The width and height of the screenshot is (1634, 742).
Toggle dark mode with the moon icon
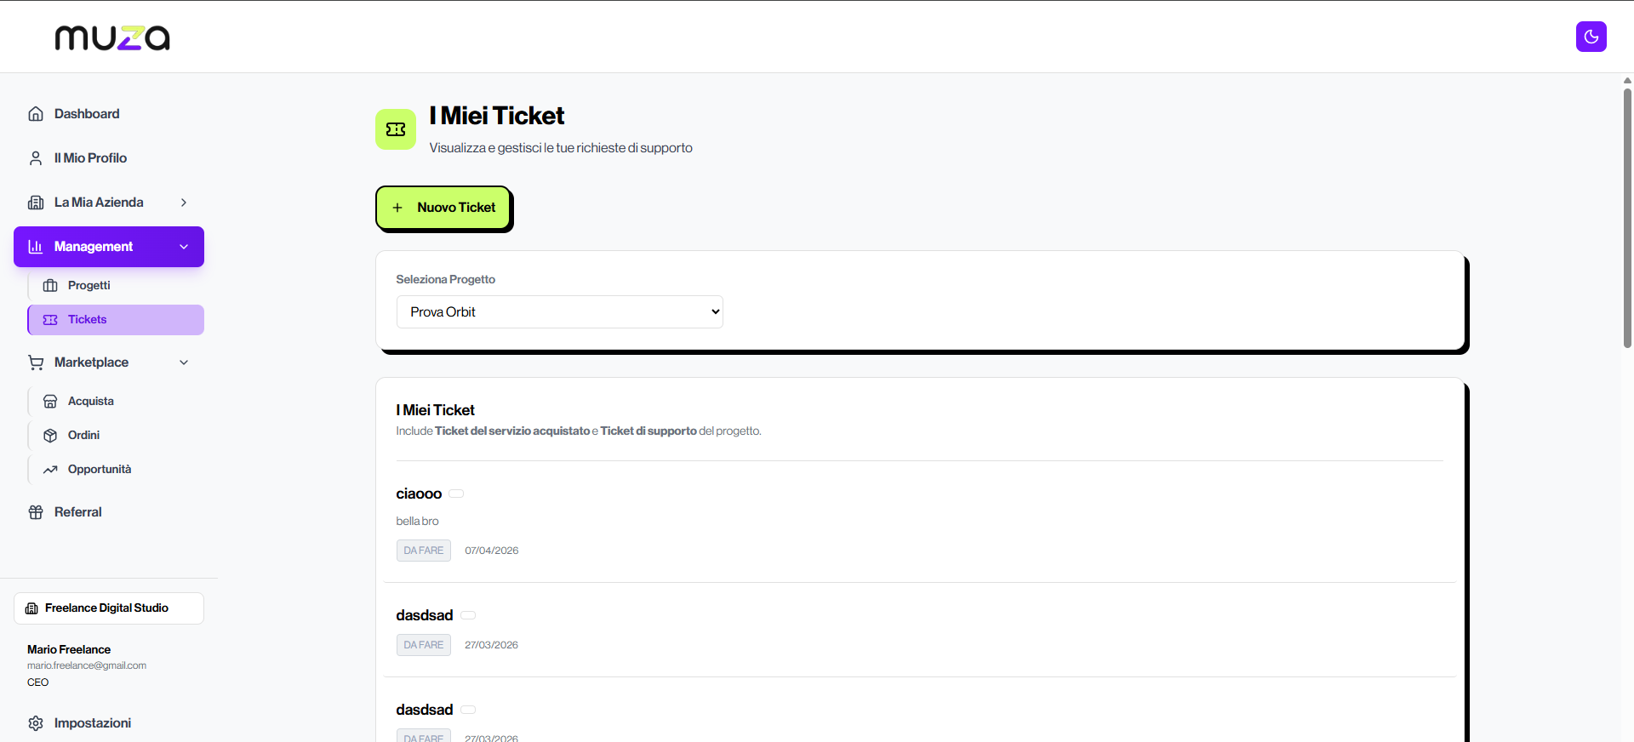1591,37
